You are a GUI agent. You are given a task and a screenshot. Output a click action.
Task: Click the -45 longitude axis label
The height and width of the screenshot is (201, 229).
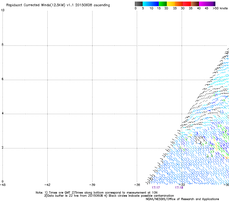point(3,185)
